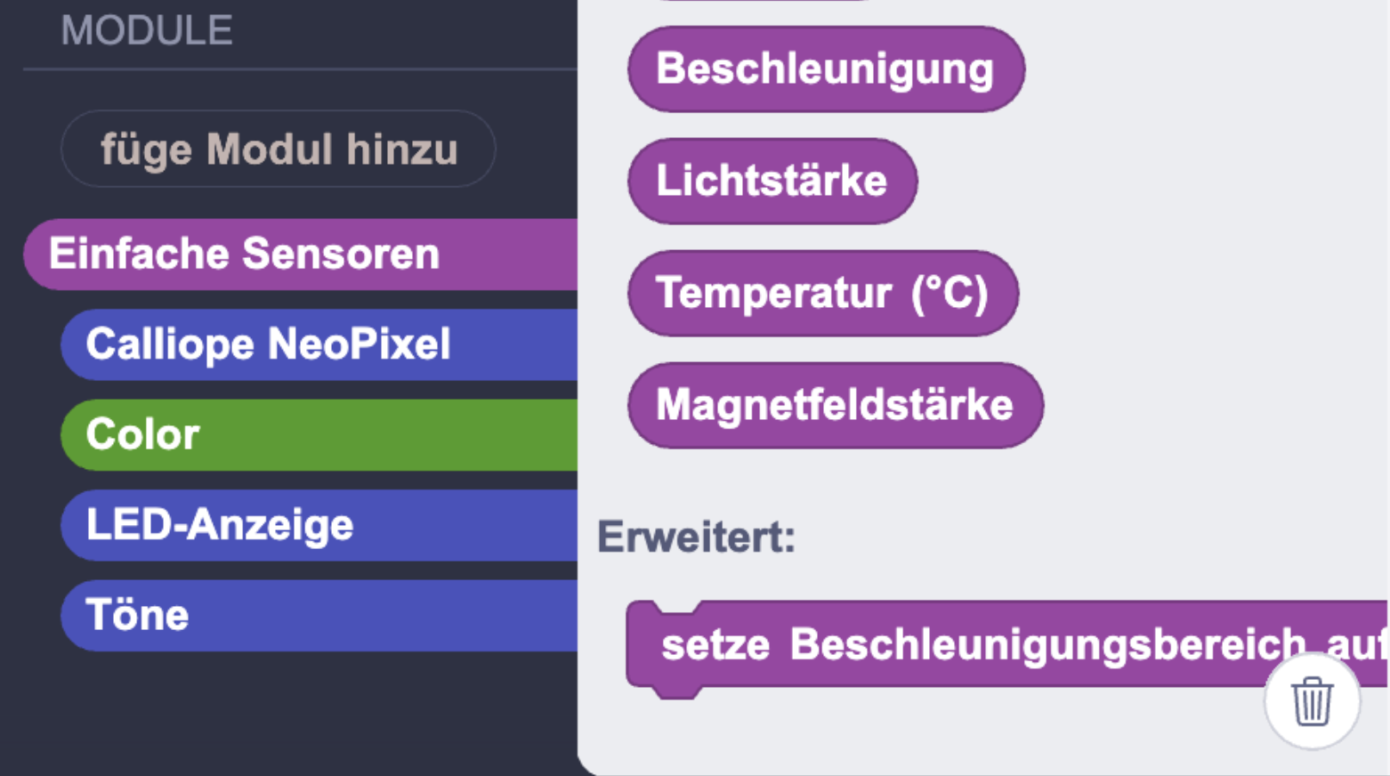Click blank flyout space right of Lichtstärke

pos(1157,181)
